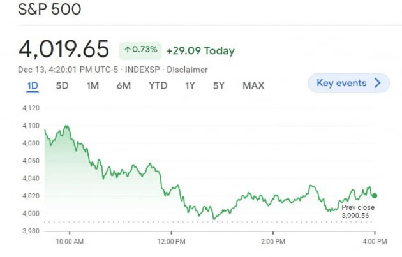Click the +29.09 Today change text
The height and width of the screenshot is (257, 402).
200,50
